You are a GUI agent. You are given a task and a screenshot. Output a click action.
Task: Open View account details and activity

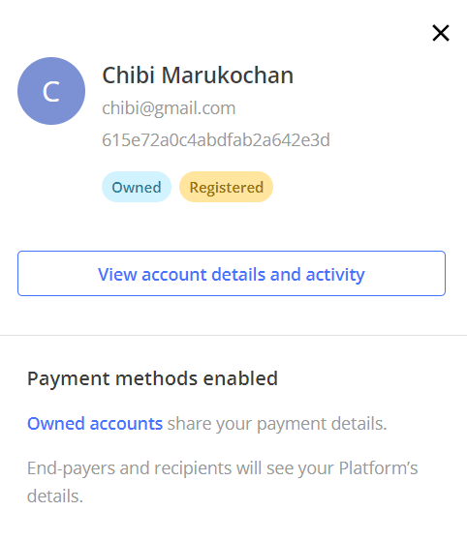coord(232,273)
